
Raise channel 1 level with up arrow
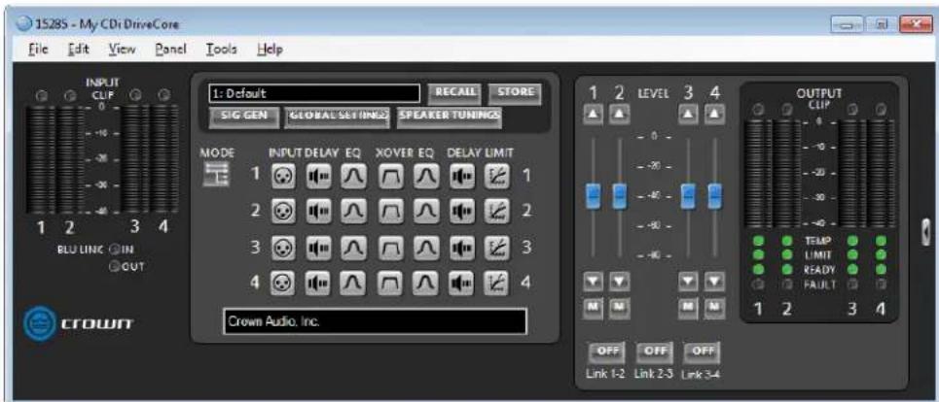pyautogui.click(x=593, y=114)
